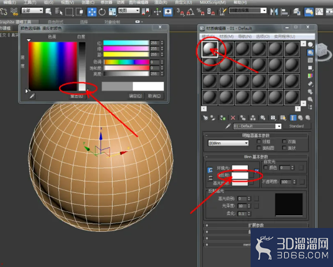Click the 环境光 ambient color swatch
The width and height of the screenshot is (333, 267).
point(240,168)
